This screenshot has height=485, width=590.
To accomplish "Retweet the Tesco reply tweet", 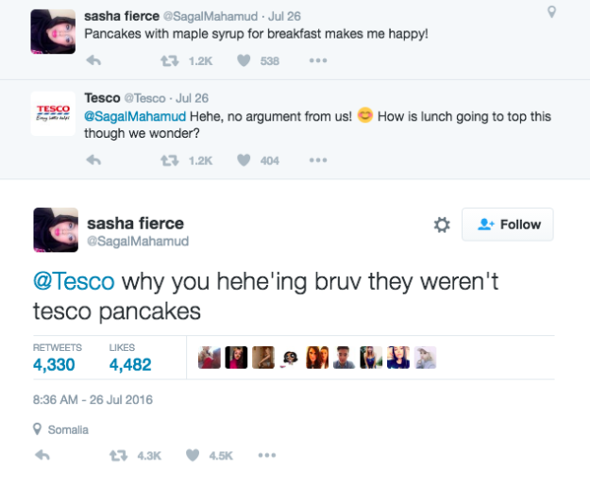I will [170, 160].
